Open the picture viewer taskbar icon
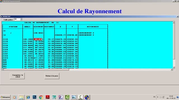Screen dimensions: 179x100 74,97
